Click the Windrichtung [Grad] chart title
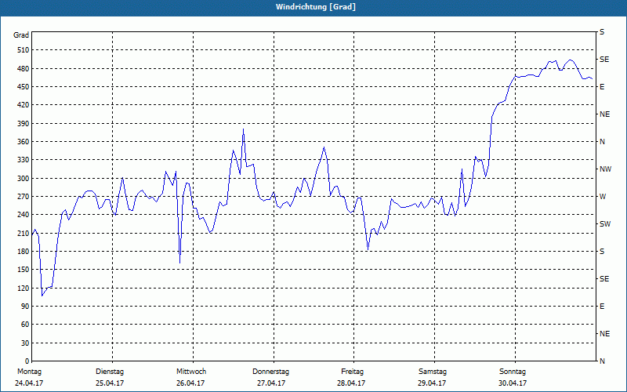The image size is (627, 392). click(x=316, y=7)
